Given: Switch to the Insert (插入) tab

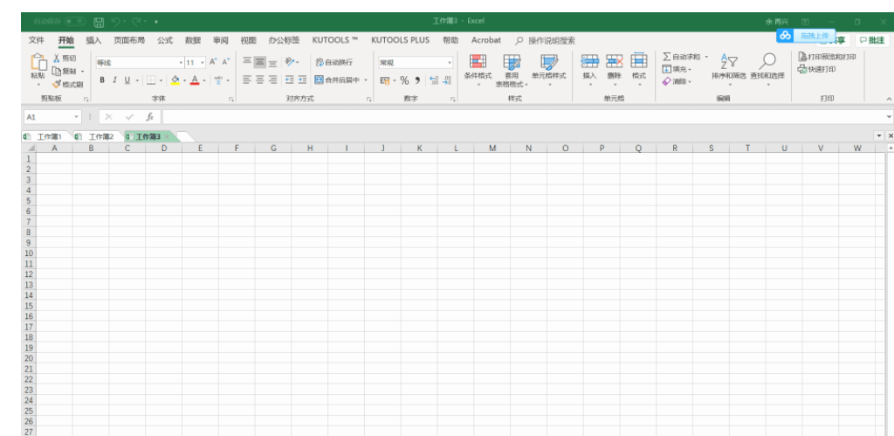Looking at the screenshot, I should click(93, 40).
